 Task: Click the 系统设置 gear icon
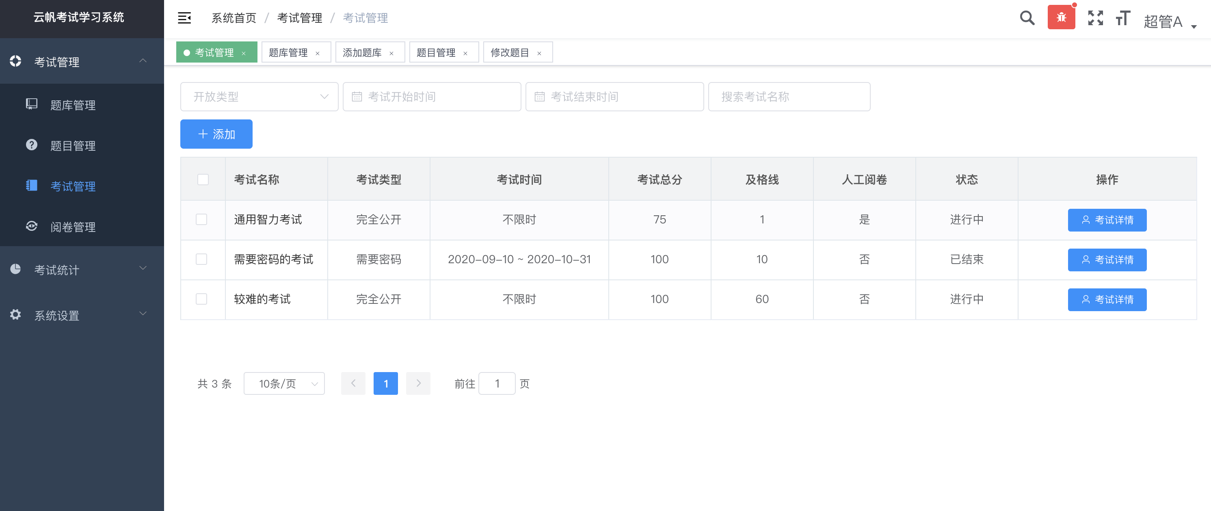[15, 314]
